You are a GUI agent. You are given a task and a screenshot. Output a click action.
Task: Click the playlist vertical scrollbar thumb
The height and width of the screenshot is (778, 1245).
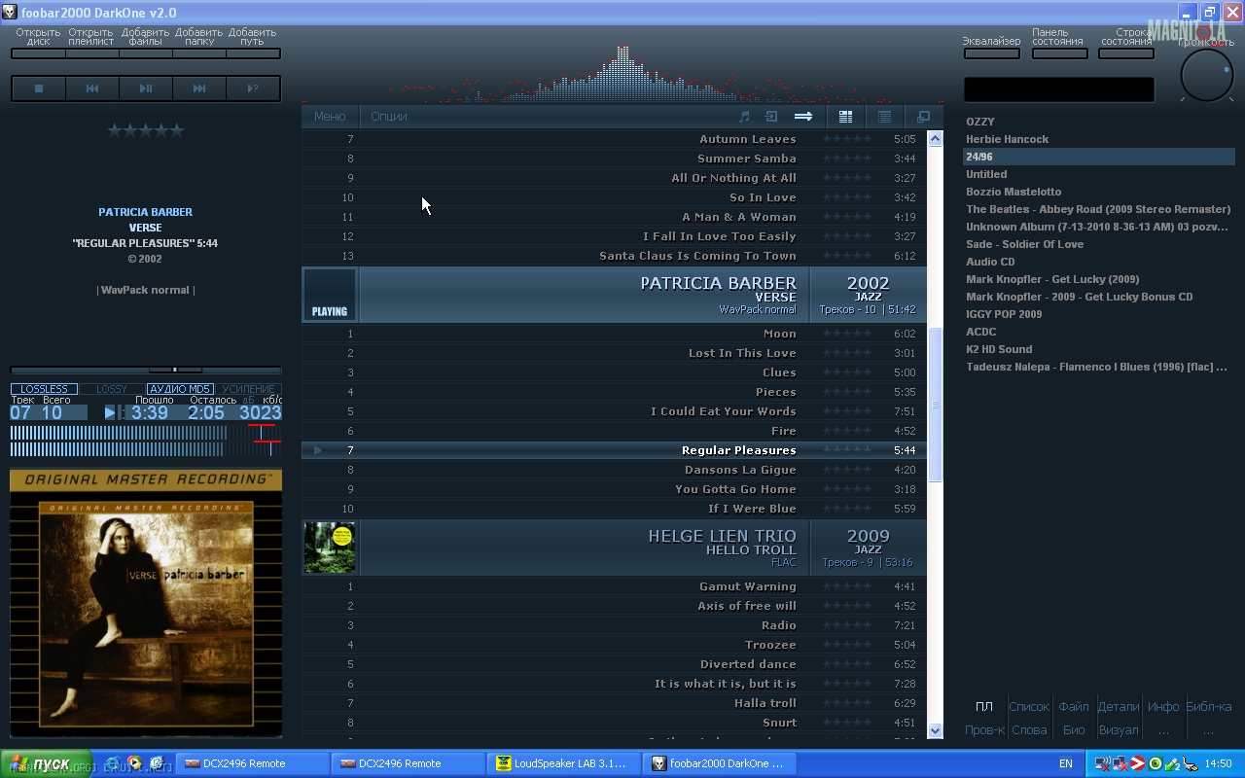click(x=936, y=404)
